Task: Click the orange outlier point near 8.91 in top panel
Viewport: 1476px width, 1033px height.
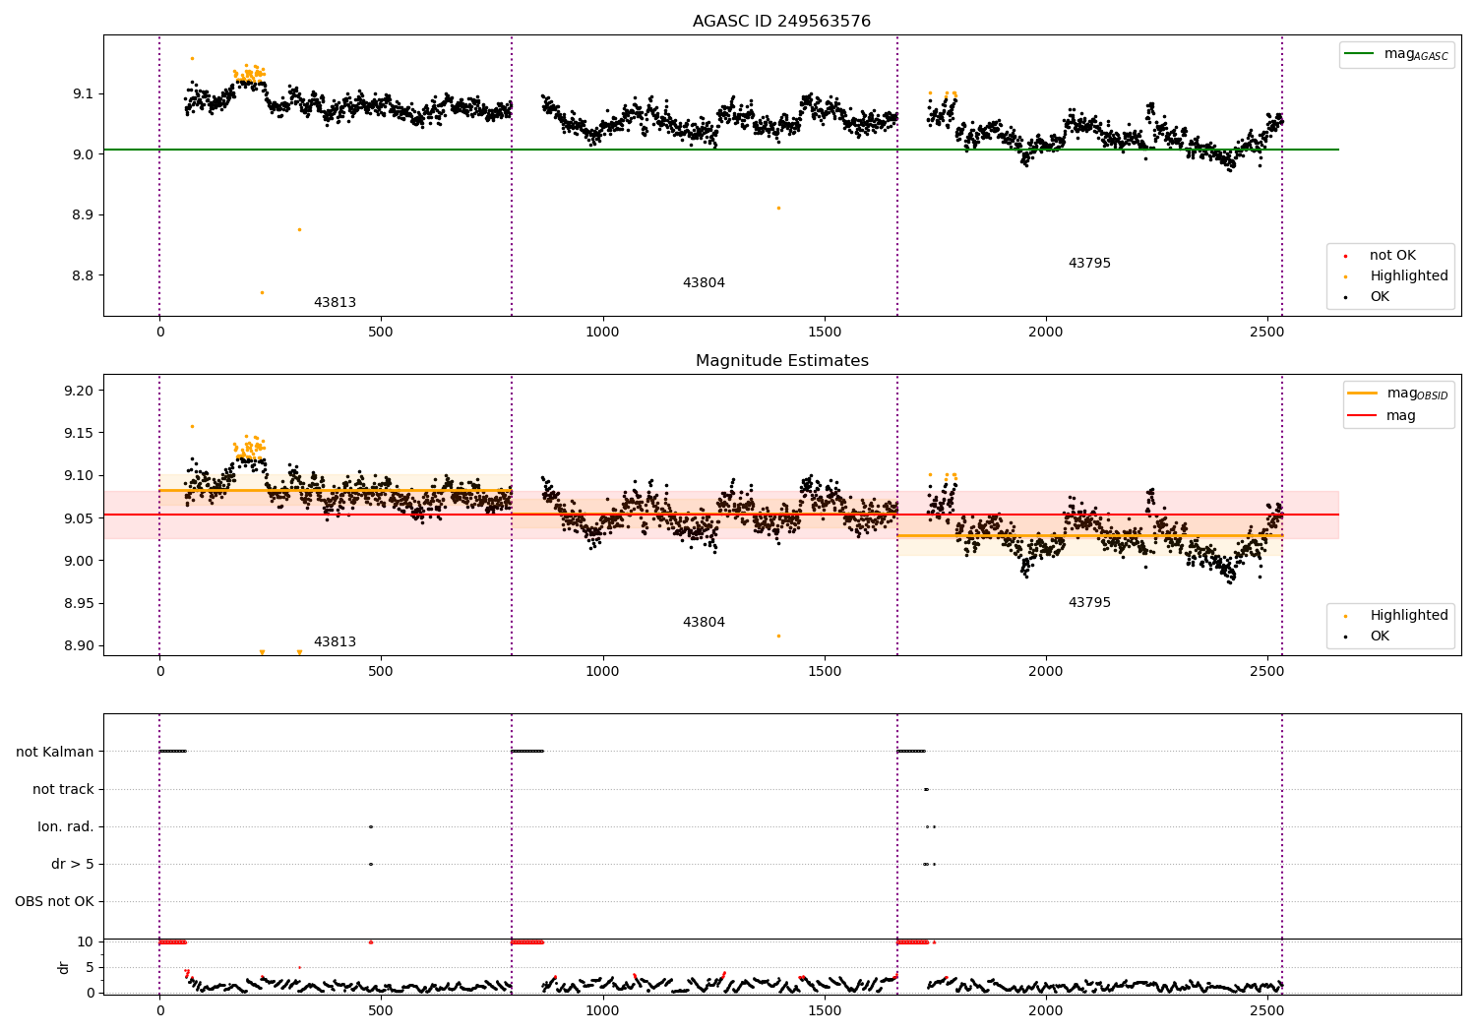Action: coord(778,209)
